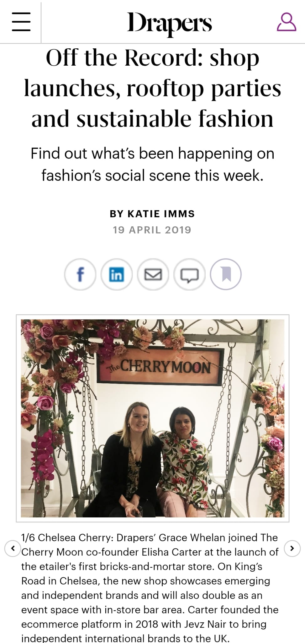This screenshot has height=643, width=305.
Task: Click the 19 April 2019 date
Action: [x=152, y=230]
